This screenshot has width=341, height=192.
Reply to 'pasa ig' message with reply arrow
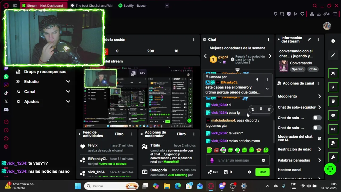253,109
